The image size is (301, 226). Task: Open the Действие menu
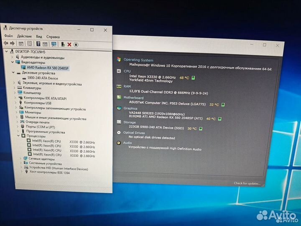point(24,36)
